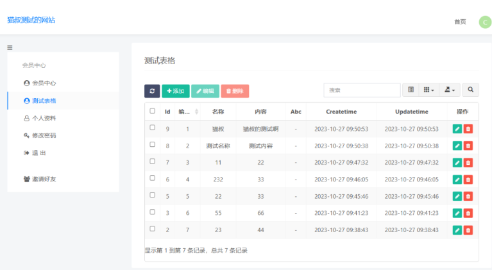Edit the row with Id 5
Image resolution: width=492 pixels, height=270 pixels.
click(457, 196)
